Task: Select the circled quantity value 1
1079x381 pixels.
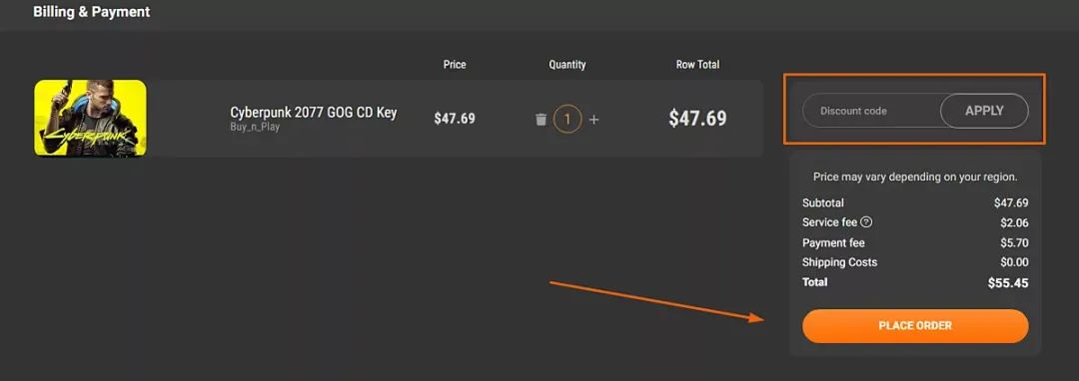Action: tap(567, 119)
